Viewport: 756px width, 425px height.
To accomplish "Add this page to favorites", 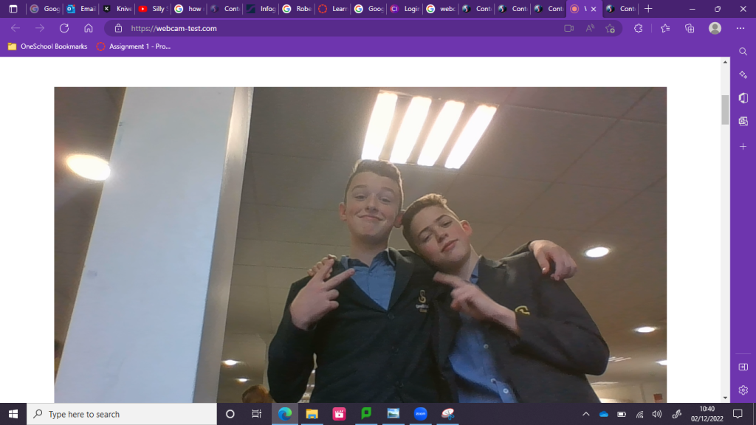I will [610, 28].
